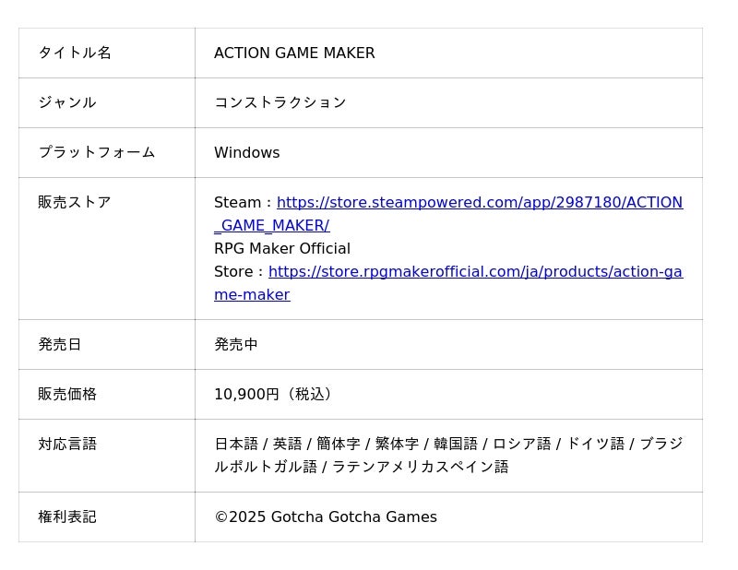
Task: Click the ©2025 Gotcha Gotcha Games text
Action: click(x=326, y=517)
